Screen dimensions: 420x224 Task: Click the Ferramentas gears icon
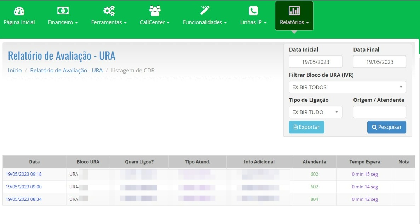(x=109, y=11)
